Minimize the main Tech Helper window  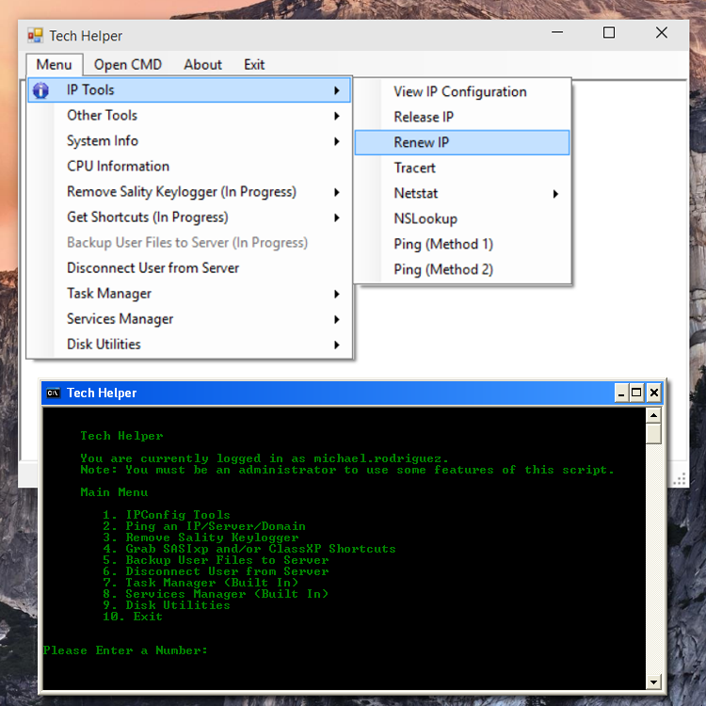pyautogui.click(x=557, y=33)
